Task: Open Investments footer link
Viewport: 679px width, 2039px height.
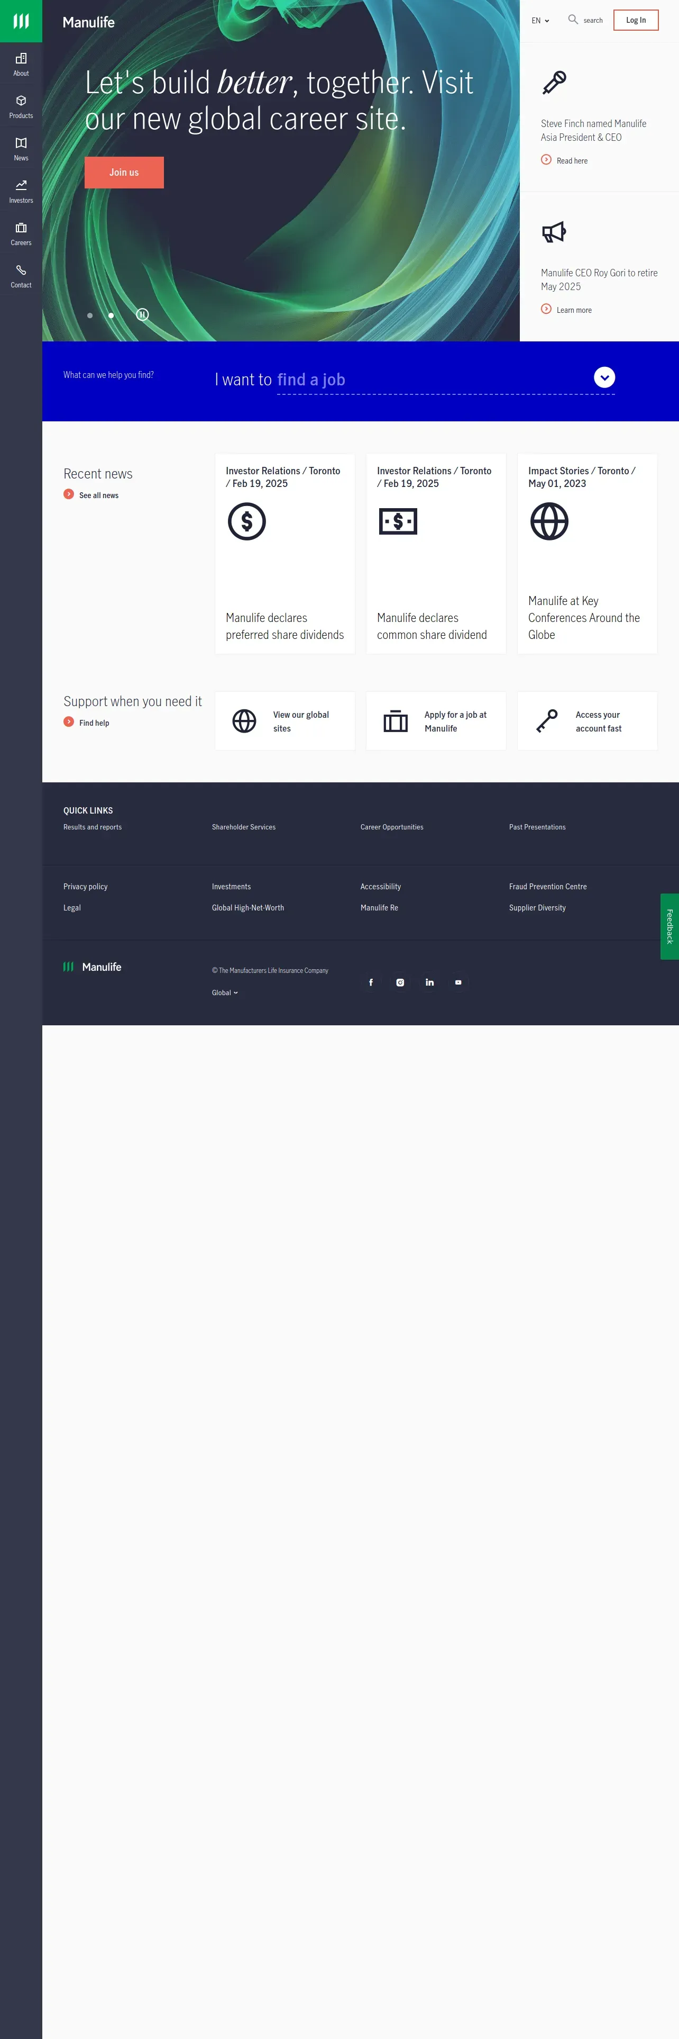Action: tap(231, 887)
